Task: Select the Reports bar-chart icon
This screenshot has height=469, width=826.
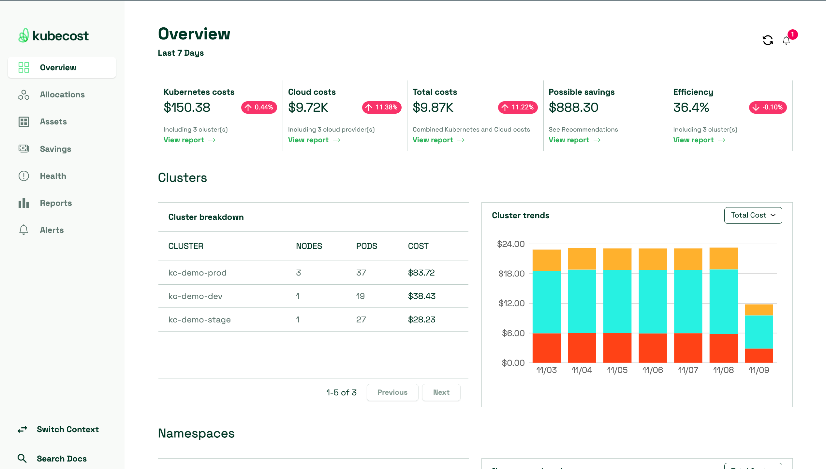Action: tap(23, 203)
